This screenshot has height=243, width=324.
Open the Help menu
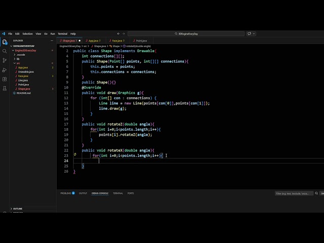73,34
